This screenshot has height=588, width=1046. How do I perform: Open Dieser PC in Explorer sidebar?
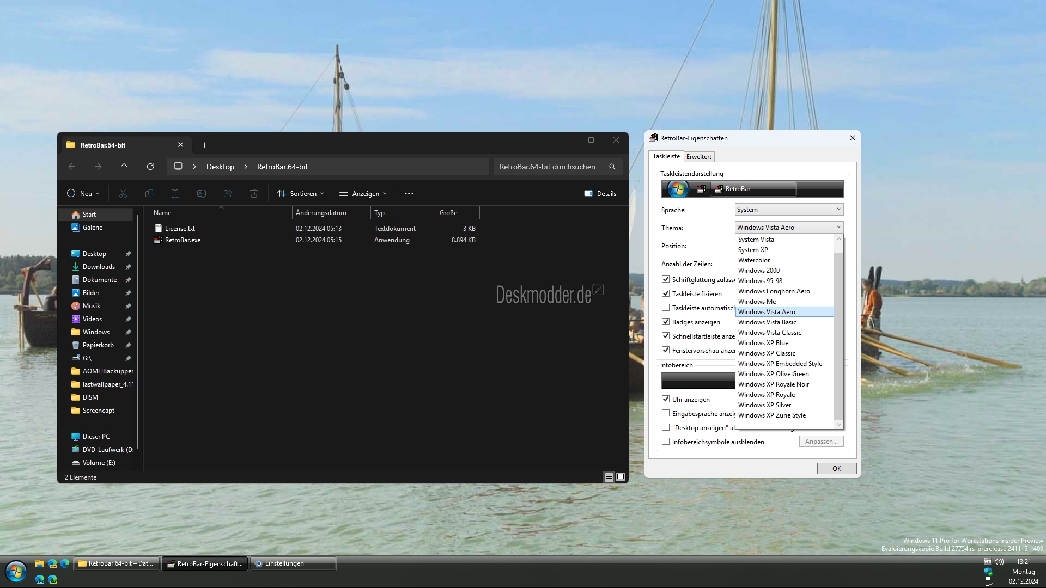click(96, 437)
